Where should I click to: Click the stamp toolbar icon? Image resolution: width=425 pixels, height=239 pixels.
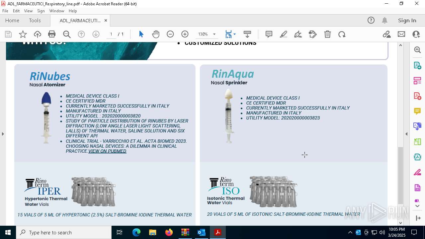coord(313,34)
